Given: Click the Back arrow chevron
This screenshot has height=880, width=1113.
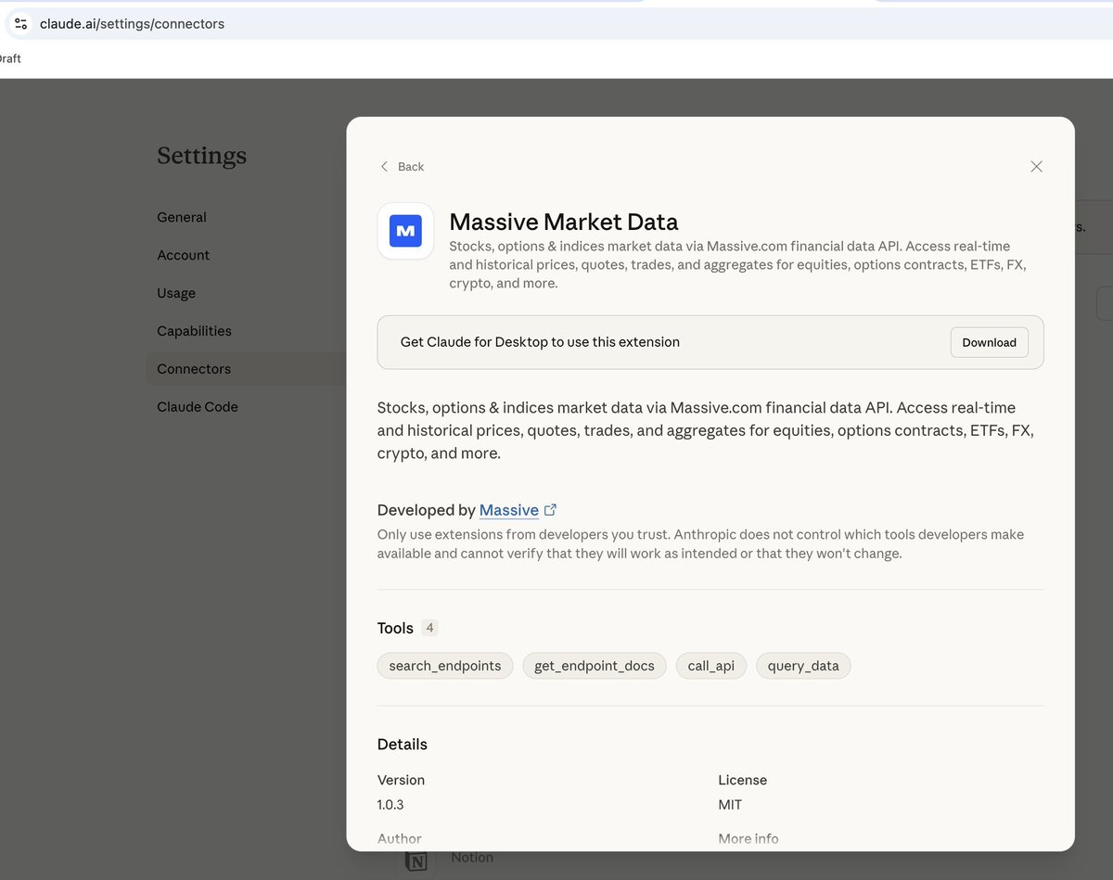Looking at the screenshot, I should (x=384, y=167).
